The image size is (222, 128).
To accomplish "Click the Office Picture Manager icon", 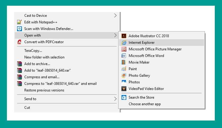I will pos(124,49).
